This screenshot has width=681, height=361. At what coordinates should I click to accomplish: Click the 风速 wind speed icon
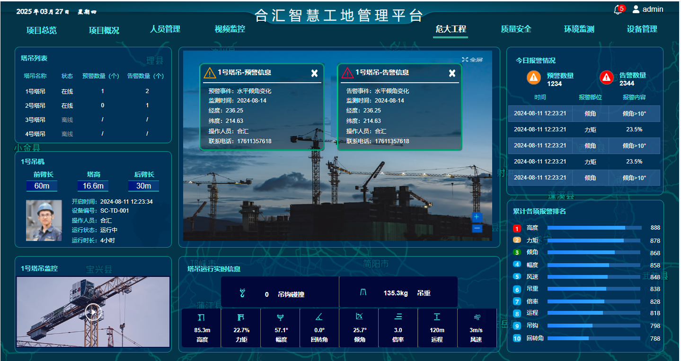pyautogui.click(x=476, y=317)
